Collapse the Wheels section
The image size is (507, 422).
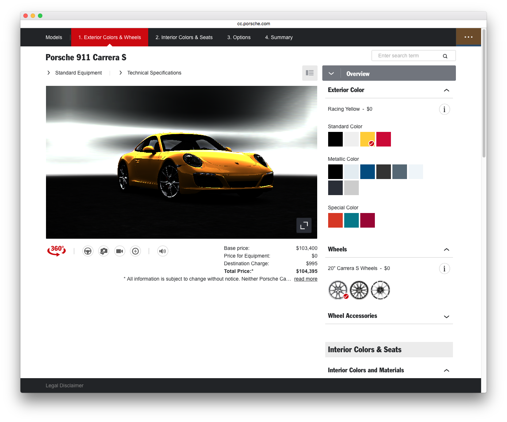pyautogui.click(x=446, y=250)
